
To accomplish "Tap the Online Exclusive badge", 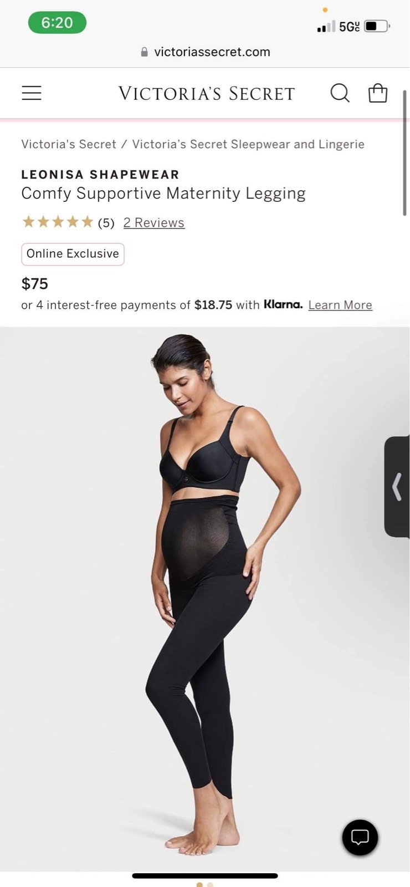I will pyautogui.click(x=73, y=254).
